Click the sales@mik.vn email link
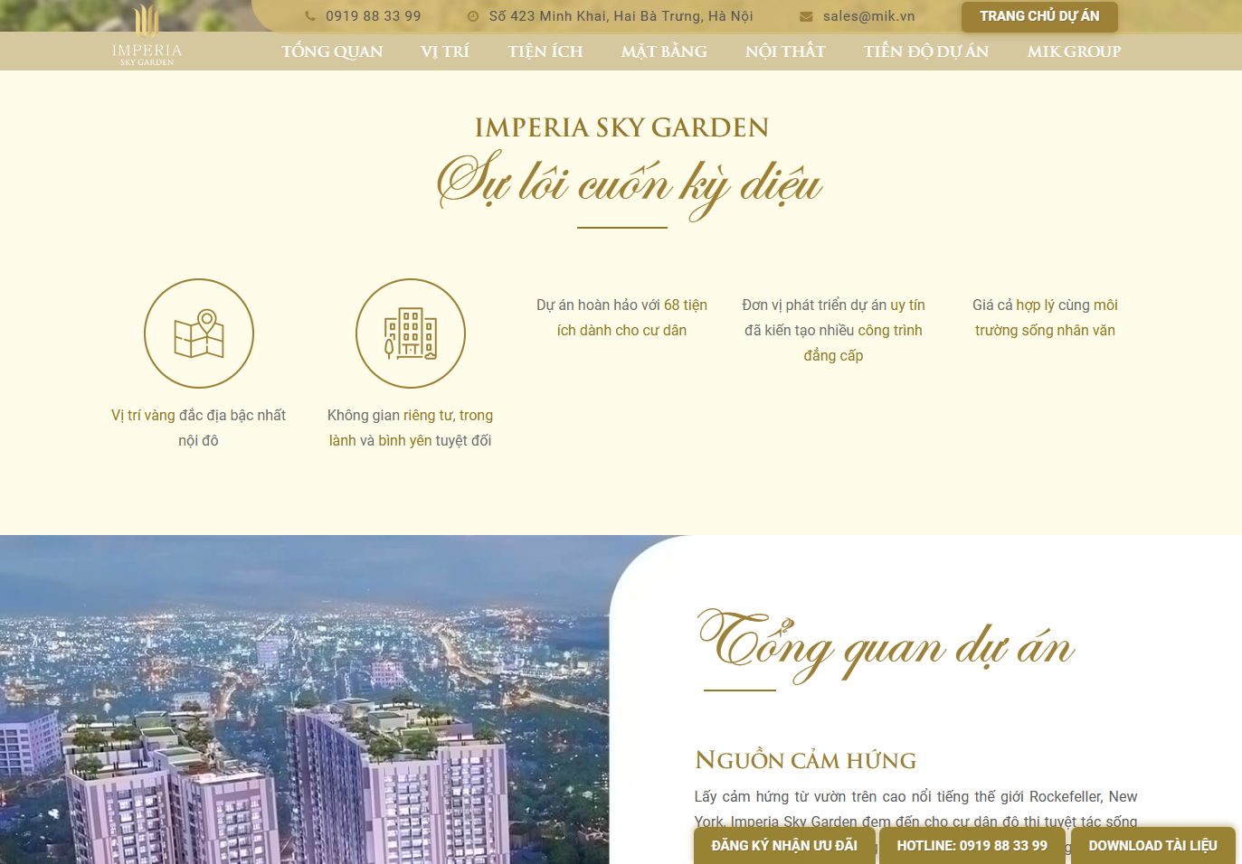The height and width of the screenshot is (864, 1242). pos(869,16)
